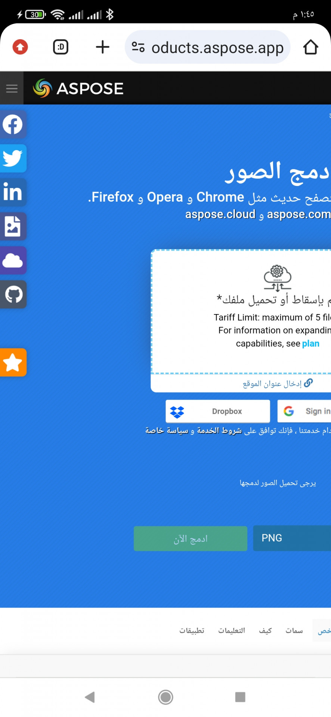
Task: Click the دمج الصور page heading
Action: click(x=278, y=173)
